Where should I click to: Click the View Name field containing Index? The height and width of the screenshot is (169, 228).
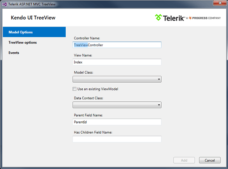(117, 62)
